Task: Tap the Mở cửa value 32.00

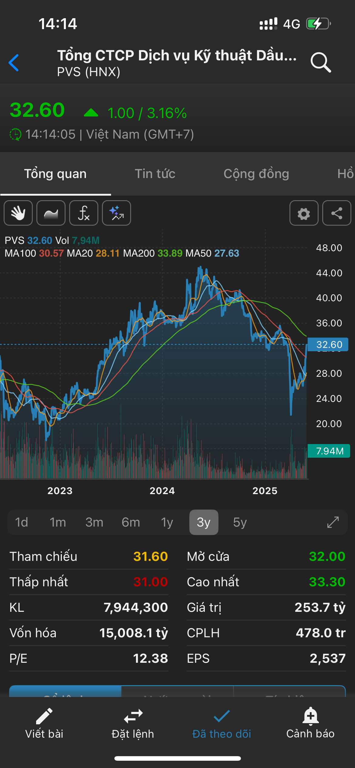Action: pos(327,557)
